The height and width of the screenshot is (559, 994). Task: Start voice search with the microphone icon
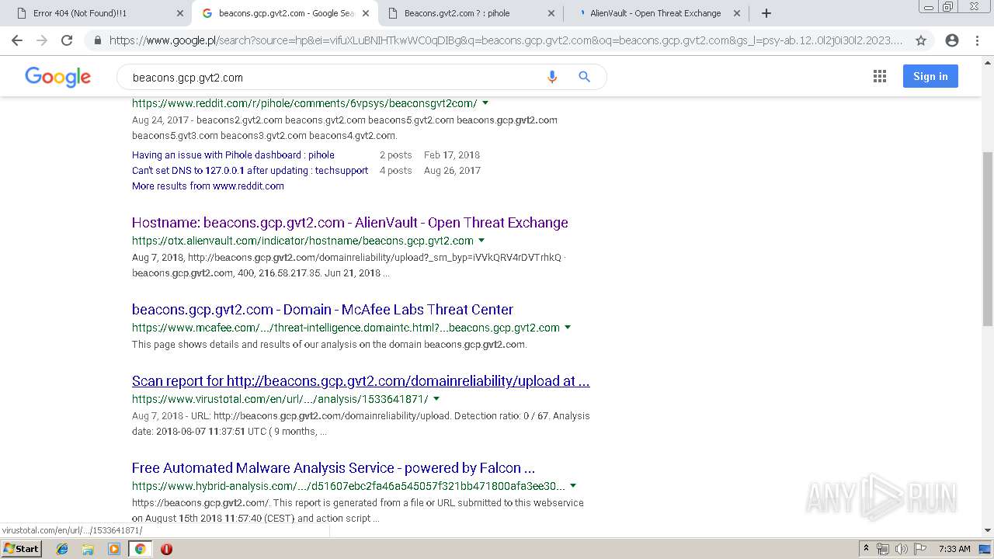click(x=552, y=77)
